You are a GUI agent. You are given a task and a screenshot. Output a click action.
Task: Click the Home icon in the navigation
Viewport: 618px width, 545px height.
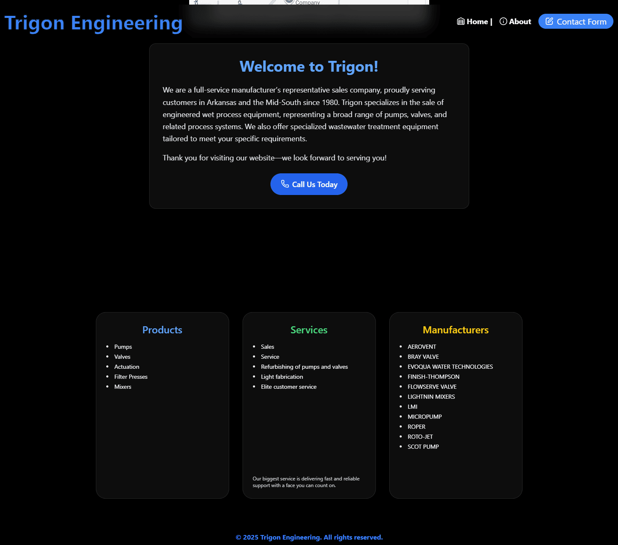(x=460, y=22)
